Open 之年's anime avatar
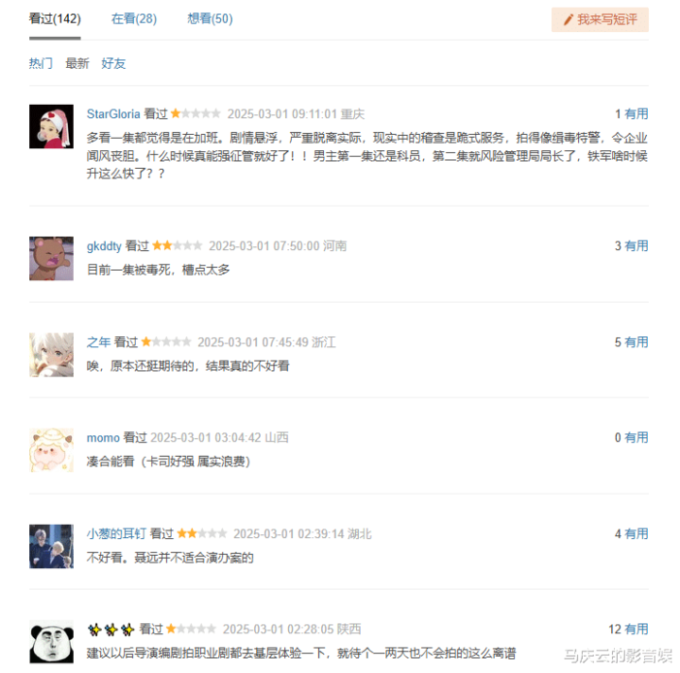 [x=51, y=355]
